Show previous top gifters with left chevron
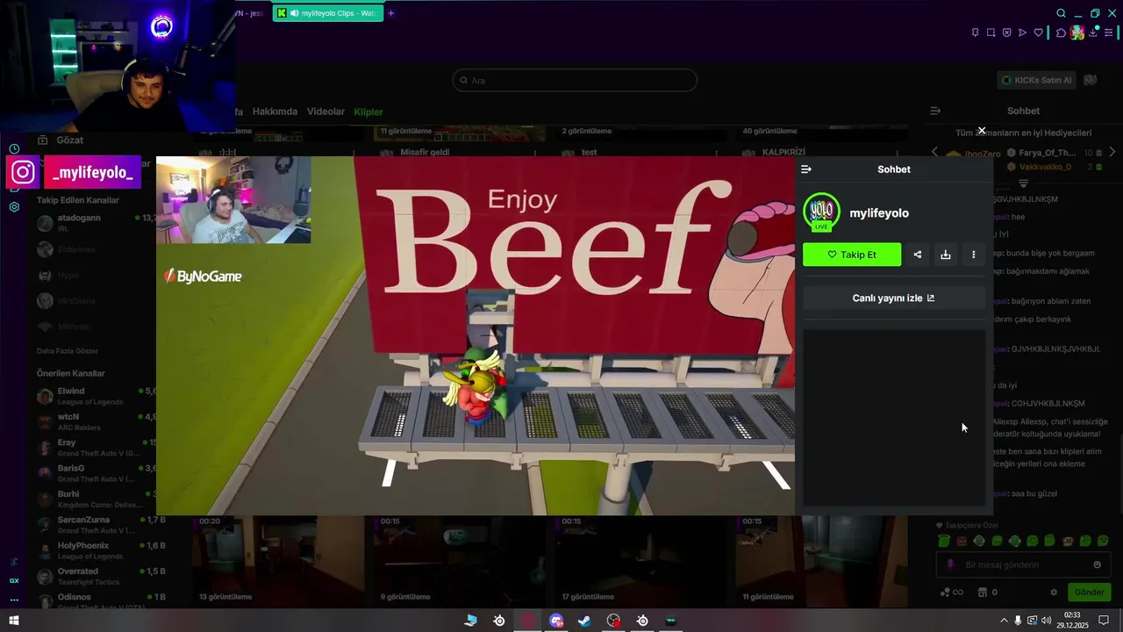 pyautogui.click(x=934, y=152)
